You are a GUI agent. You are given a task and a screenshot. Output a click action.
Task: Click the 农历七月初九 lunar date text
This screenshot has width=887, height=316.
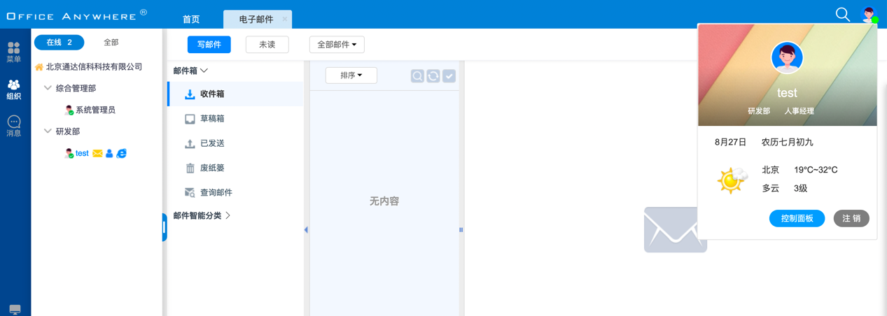tap(788, 142)
